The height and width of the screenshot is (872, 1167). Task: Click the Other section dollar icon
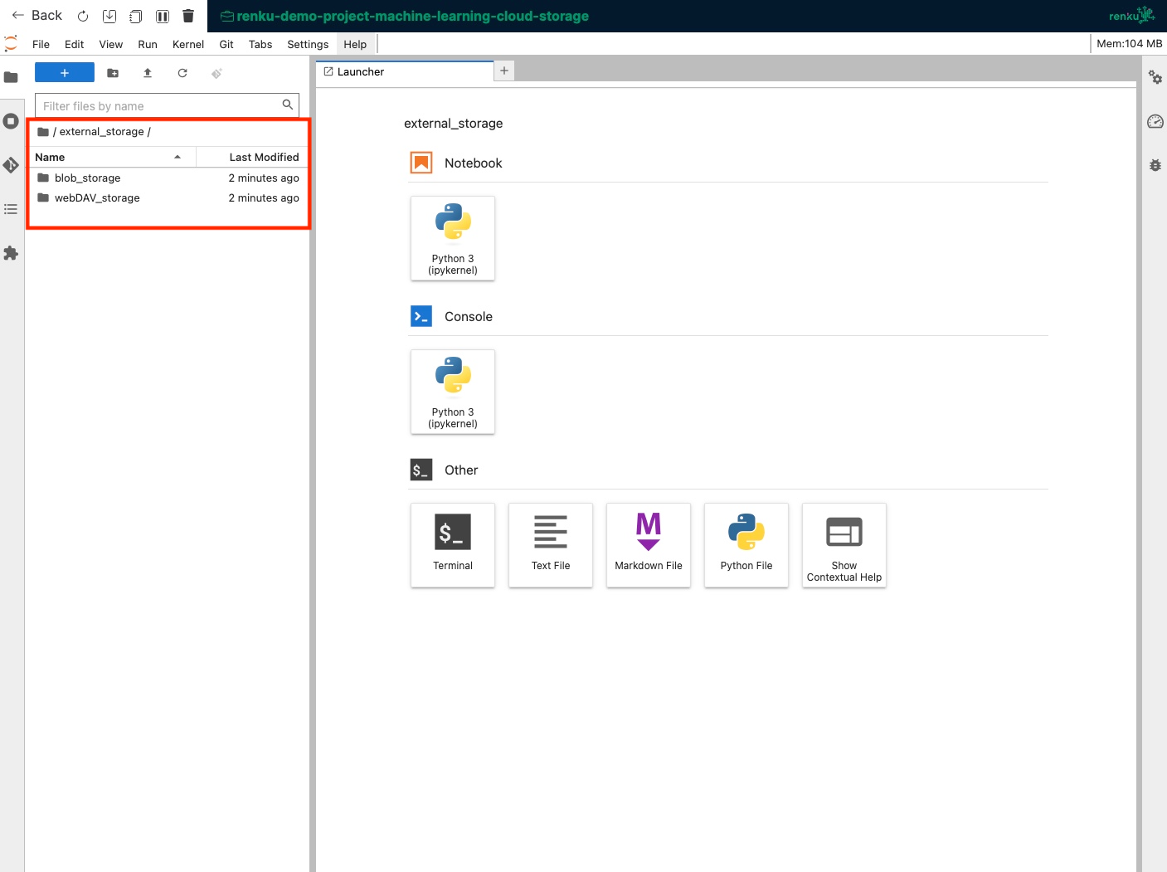(x=421, y=470)
